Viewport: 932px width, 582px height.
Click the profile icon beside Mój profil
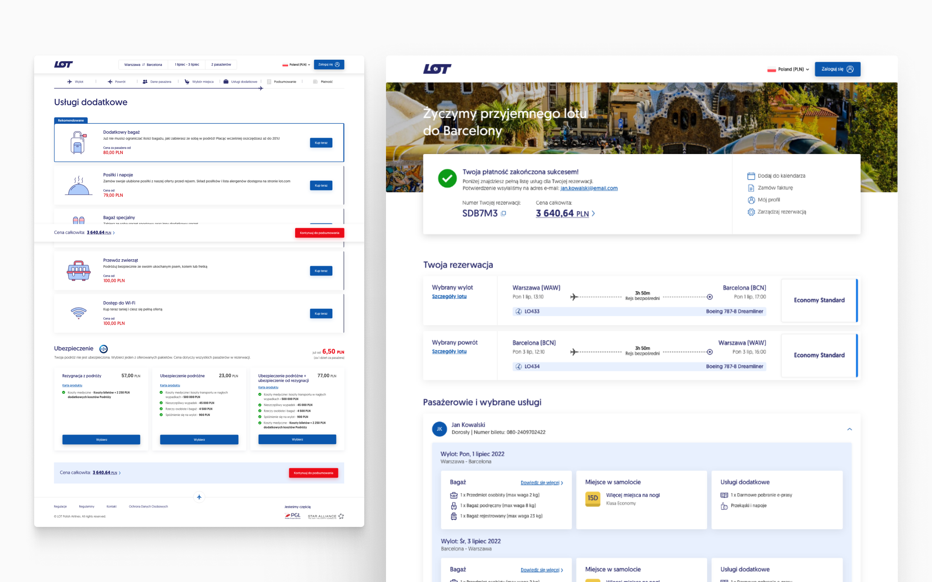tap(751, 200)
